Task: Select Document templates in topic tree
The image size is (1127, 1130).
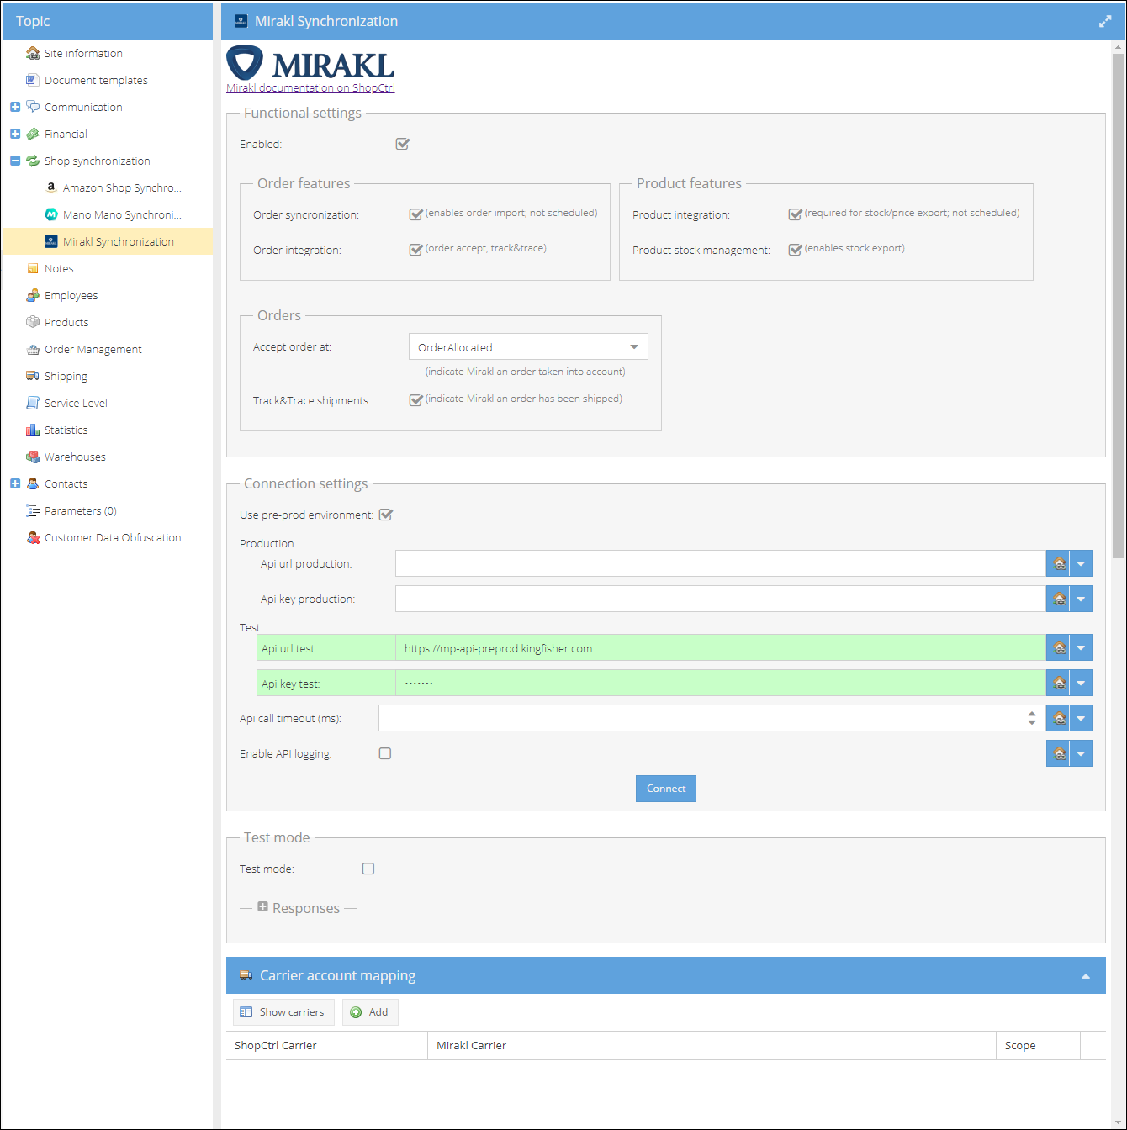Action: tap(108, 80)
